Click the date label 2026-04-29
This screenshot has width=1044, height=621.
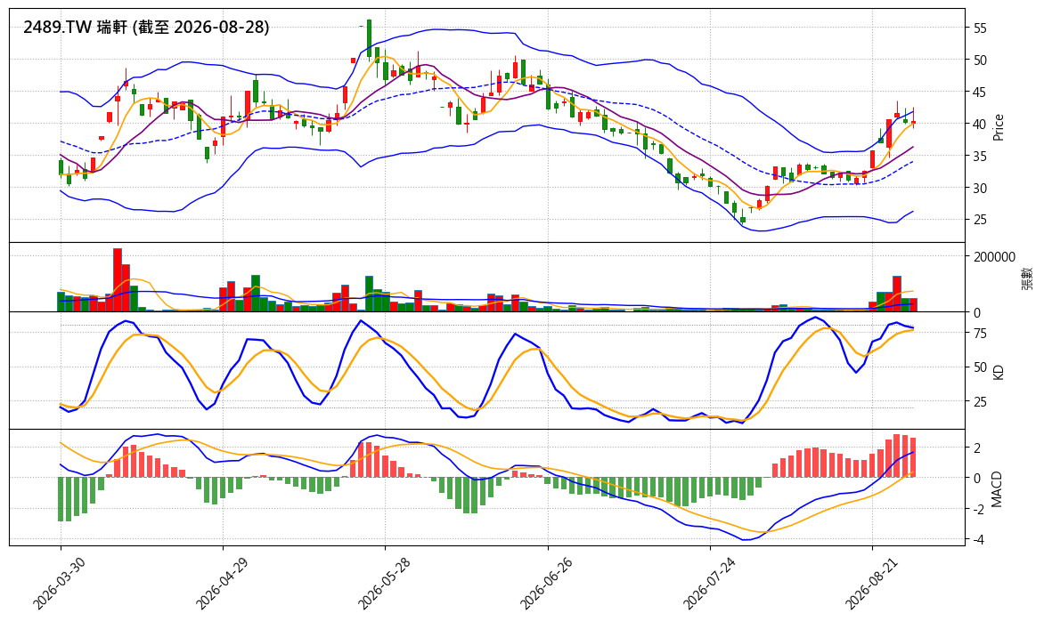(x=222, y=583)
